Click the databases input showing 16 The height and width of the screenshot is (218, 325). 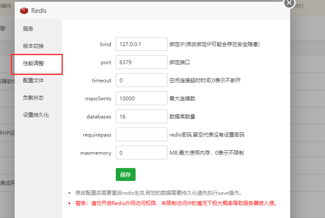[142, 116]
